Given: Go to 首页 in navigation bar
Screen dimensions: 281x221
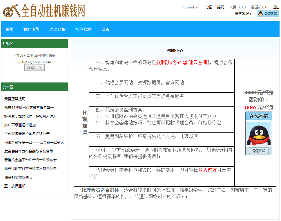Looking at the screenshot, I should (x=10, y=29).
